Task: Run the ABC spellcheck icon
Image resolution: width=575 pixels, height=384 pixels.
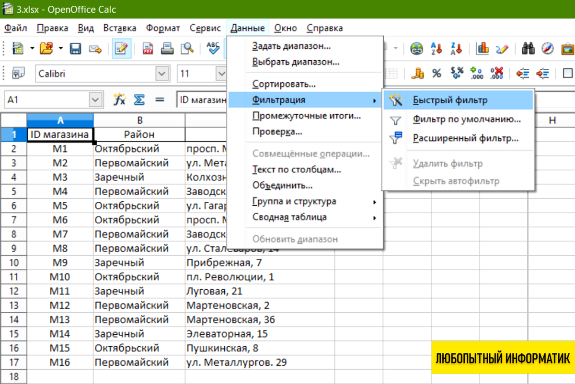Action: click(213, 48)
